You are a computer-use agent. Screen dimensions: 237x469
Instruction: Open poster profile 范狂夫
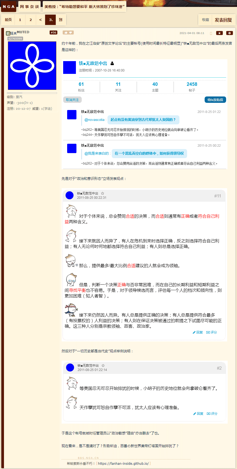(11, 33)
